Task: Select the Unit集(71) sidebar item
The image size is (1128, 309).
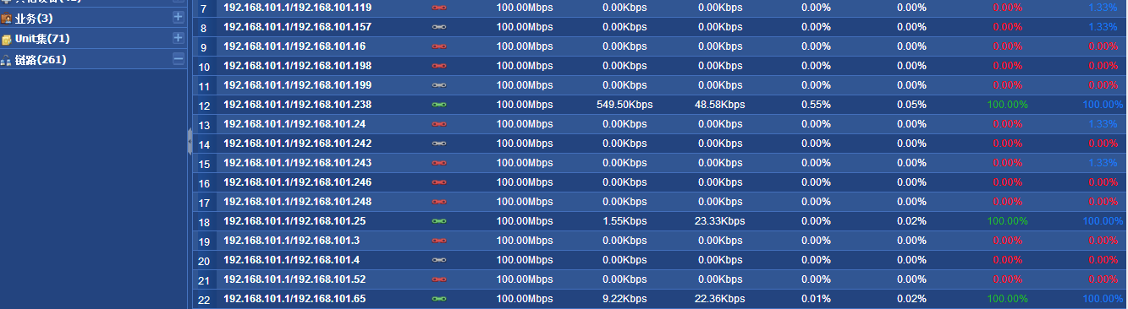Action: point(42,39)
